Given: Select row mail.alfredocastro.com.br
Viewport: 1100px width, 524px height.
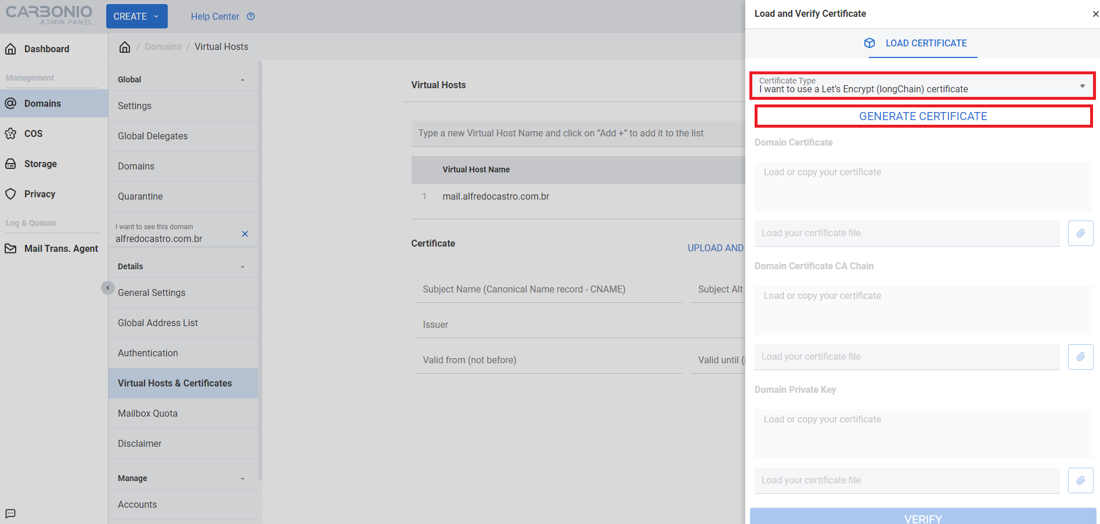Looking at the screenshot, I should pos(578,197).
